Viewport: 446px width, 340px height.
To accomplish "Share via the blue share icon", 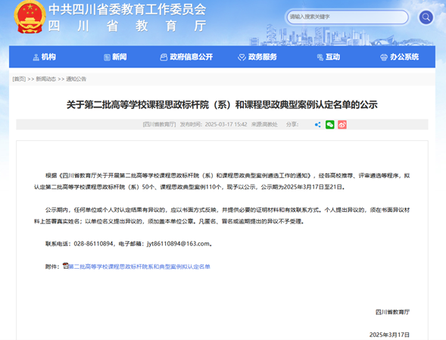I will point(318,125).
